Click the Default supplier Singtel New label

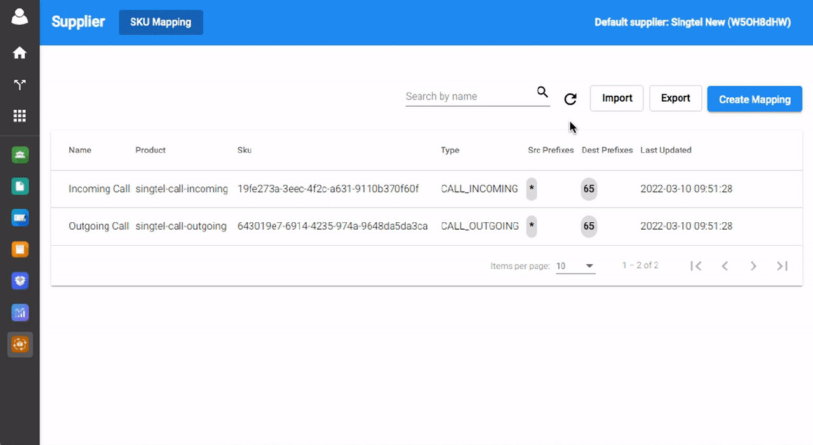coord(693,22)
